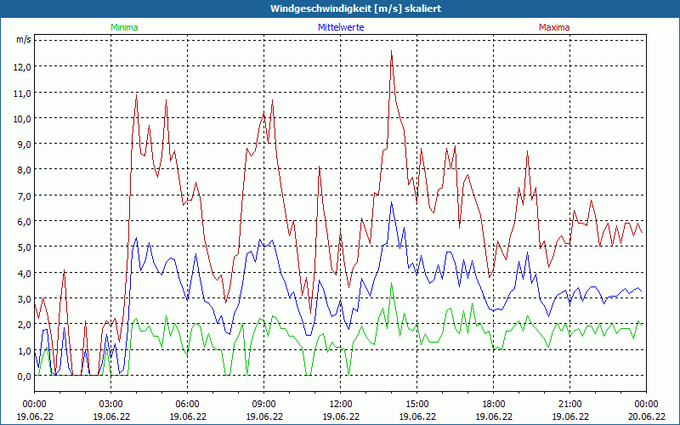Select the blue 'Mittelwerte' legend label

click(x=341, y=27)
